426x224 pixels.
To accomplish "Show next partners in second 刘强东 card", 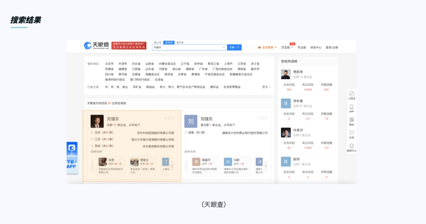I will (266, 165).
